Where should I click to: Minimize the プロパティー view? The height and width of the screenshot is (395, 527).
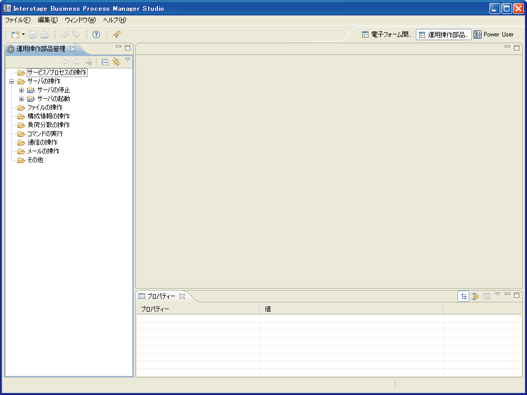pos(507,294)
